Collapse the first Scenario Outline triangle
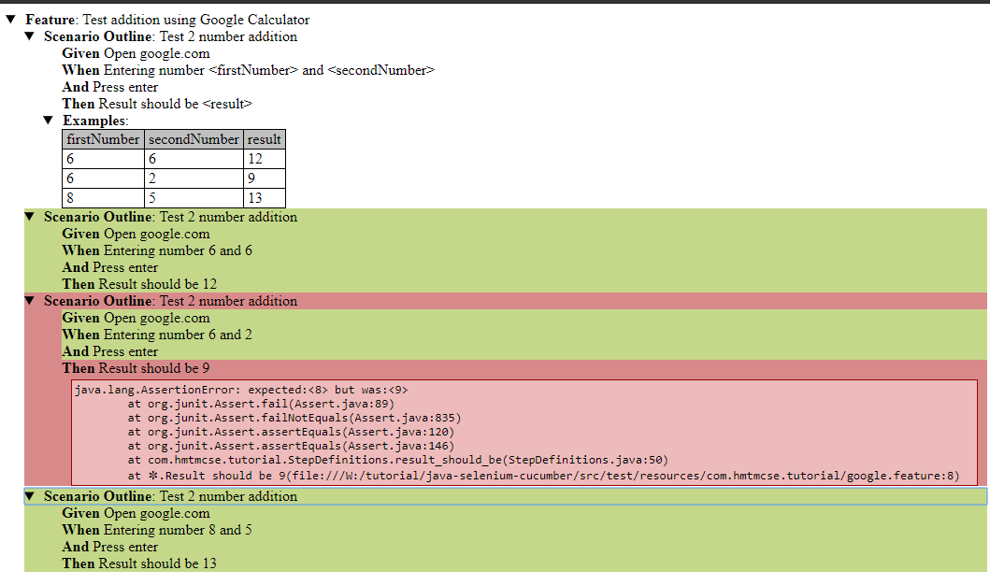The height and width of the screenshot is (585, 990). point(29,36)
